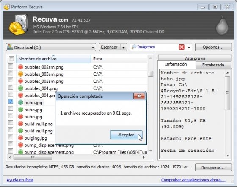Click the red state icon of buho.jpg
The height and width of the screenshot is (187, 237).
click(x=21, y=117)
